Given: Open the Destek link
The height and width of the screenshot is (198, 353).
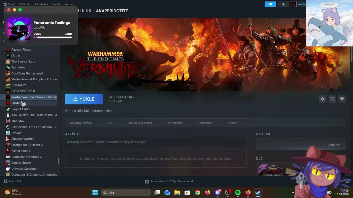Looking at the screenshot, I should click(x=232, y=123).
